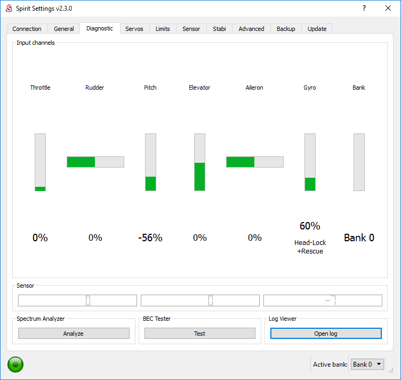Screen dimensions: 401x380
Task: Switch to the Connection tab
Action: coord(27,29)
